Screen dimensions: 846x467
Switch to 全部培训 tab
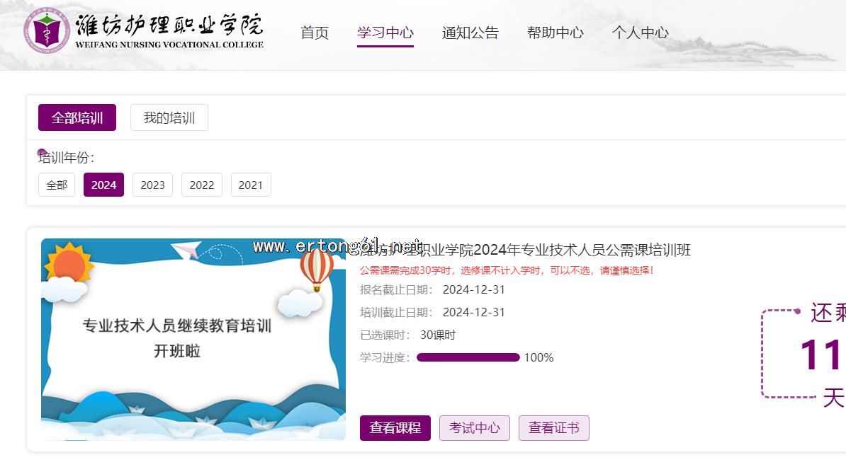(x=77, y=118)
